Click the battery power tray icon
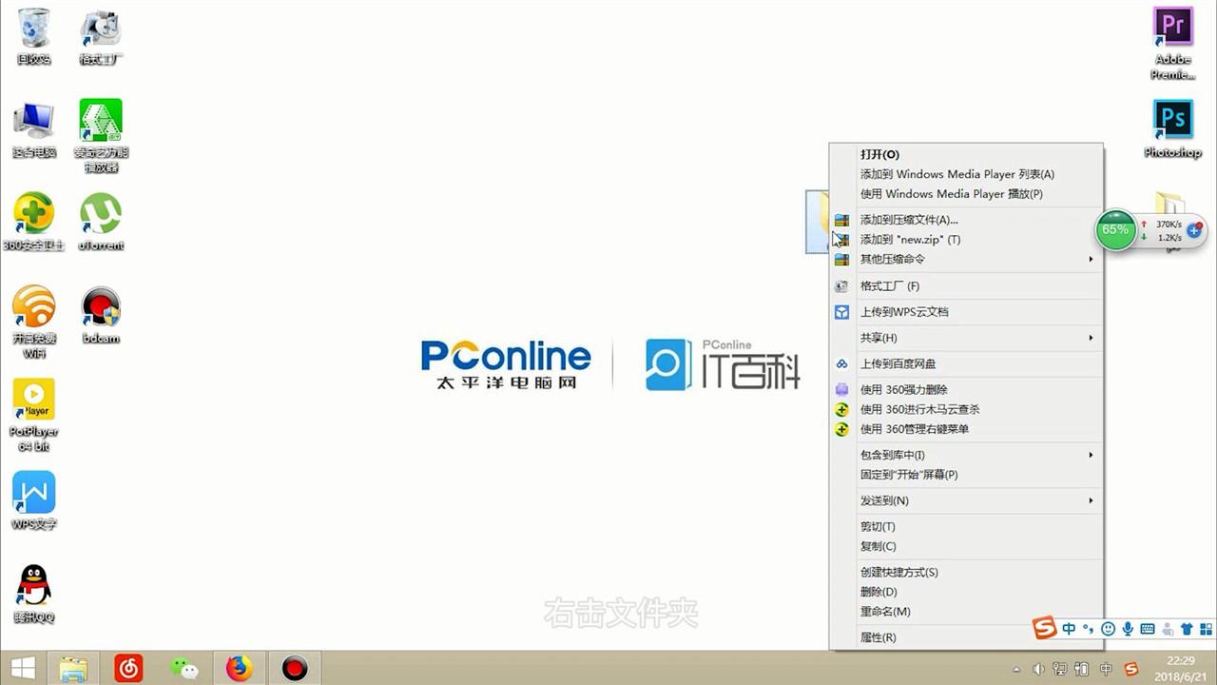The width and height of the screenshot is (1217, 685). point(1082,669)
